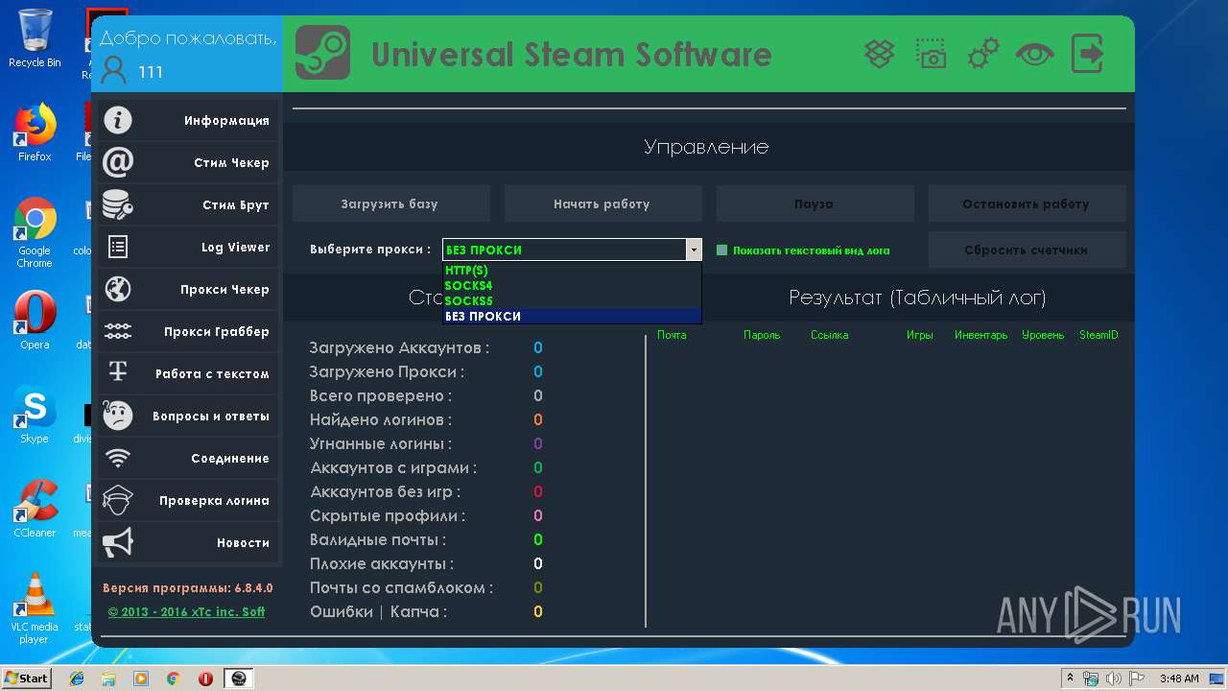Click the Загружено Аккаунтов label
Image resolution: width=1228 pixels, height=691 pixels.
(399, 347)
